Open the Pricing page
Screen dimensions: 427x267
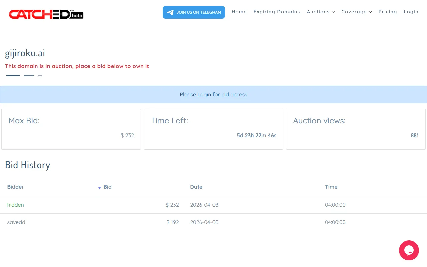[388, 12]
